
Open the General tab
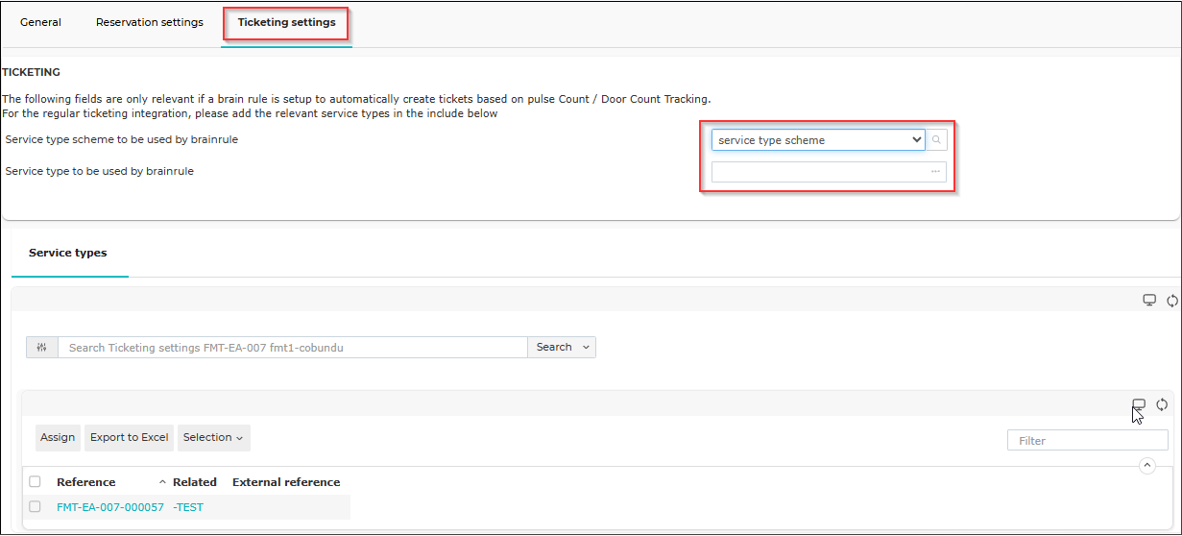click(40, 23)
